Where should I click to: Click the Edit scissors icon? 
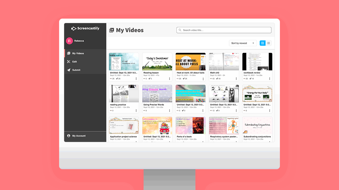69,62
